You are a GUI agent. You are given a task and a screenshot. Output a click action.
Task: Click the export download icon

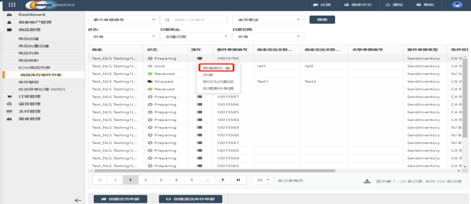367,181
